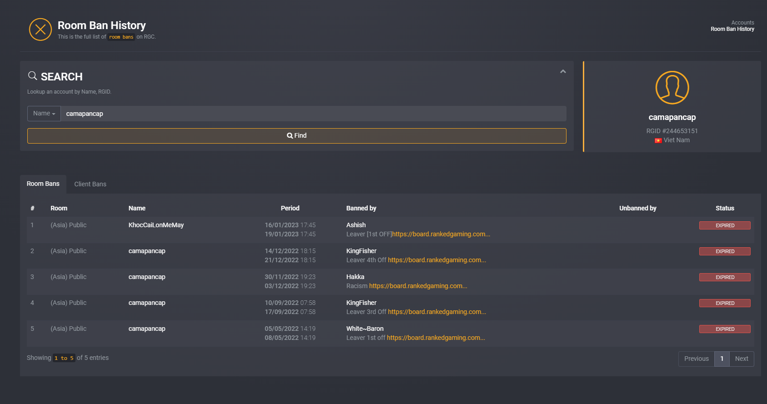Click the banner name Hakka
Screen dimensions: 767x404
coord(355,277)
